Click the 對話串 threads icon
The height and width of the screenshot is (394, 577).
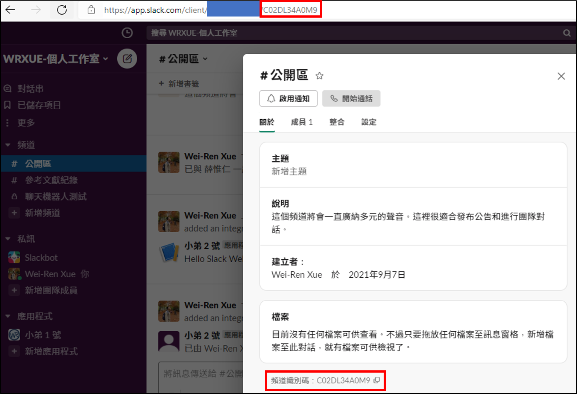[x=8, y=89]
